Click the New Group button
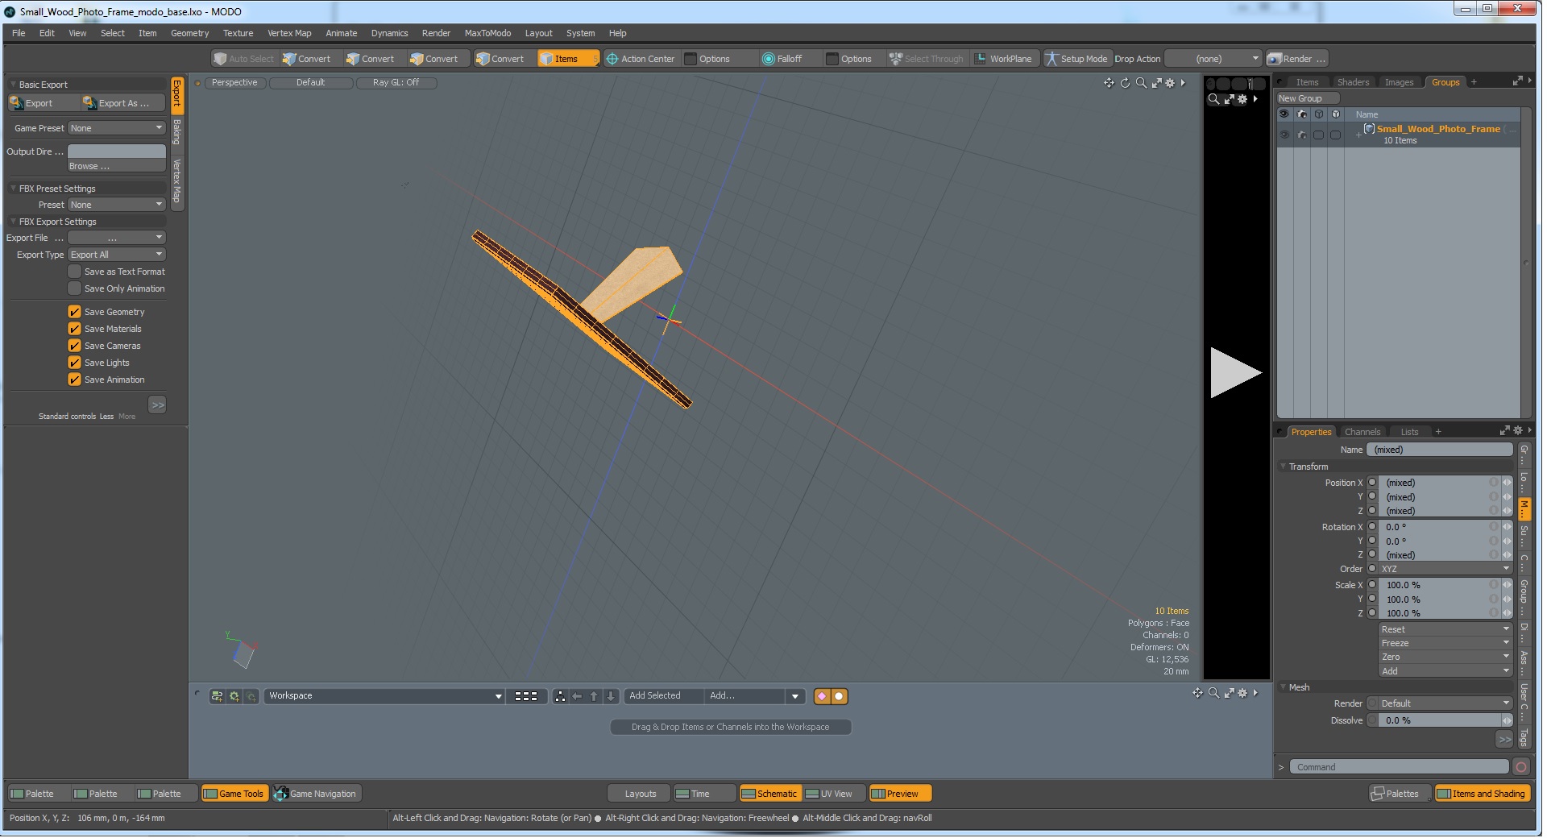This screenshot has height=838, width=1547. [1307, 98]
